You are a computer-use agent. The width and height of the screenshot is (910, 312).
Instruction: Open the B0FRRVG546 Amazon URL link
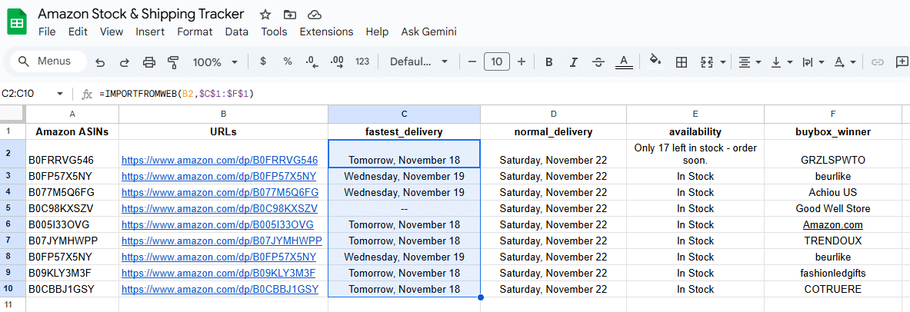pos(219,161)
